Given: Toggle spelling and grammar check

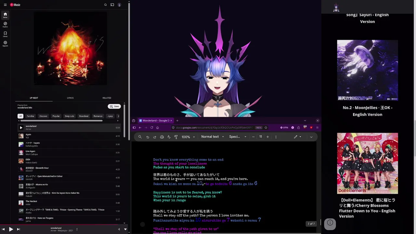Looking at the screenshot, I should click(169, 137).
